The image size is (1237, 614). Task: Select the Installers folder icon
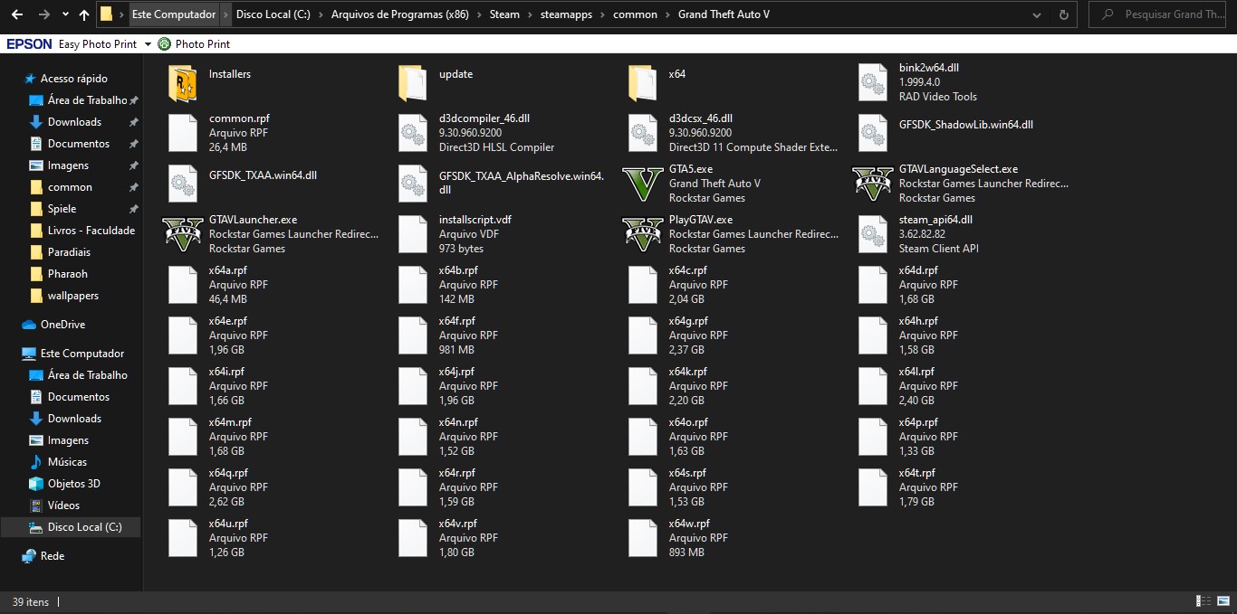183,84
